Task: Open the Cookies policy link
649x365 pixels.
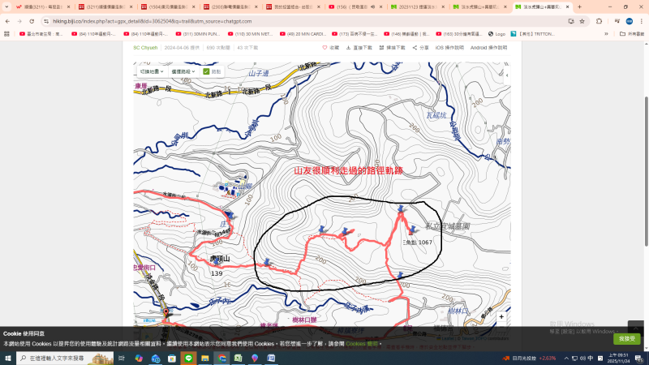Action: 361,344
